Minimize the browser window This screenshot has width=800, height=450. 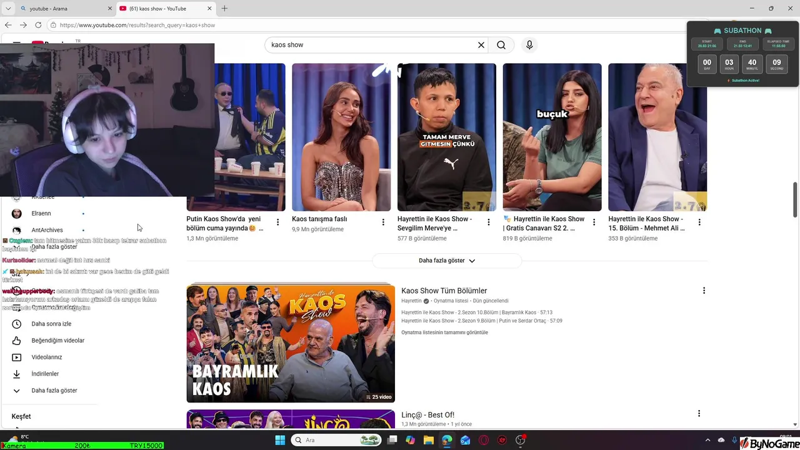coord(752,8)
